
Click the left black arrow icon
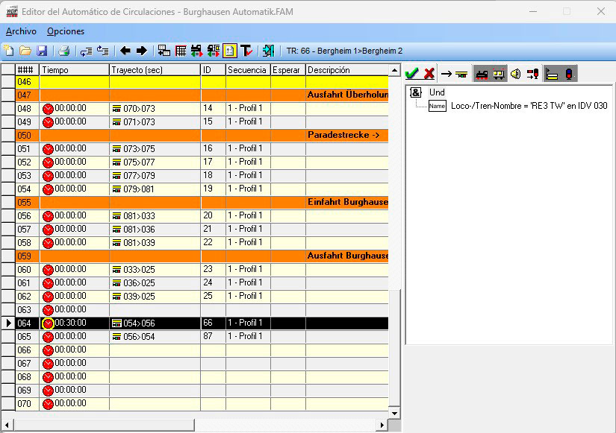click(x=125, y=51)
